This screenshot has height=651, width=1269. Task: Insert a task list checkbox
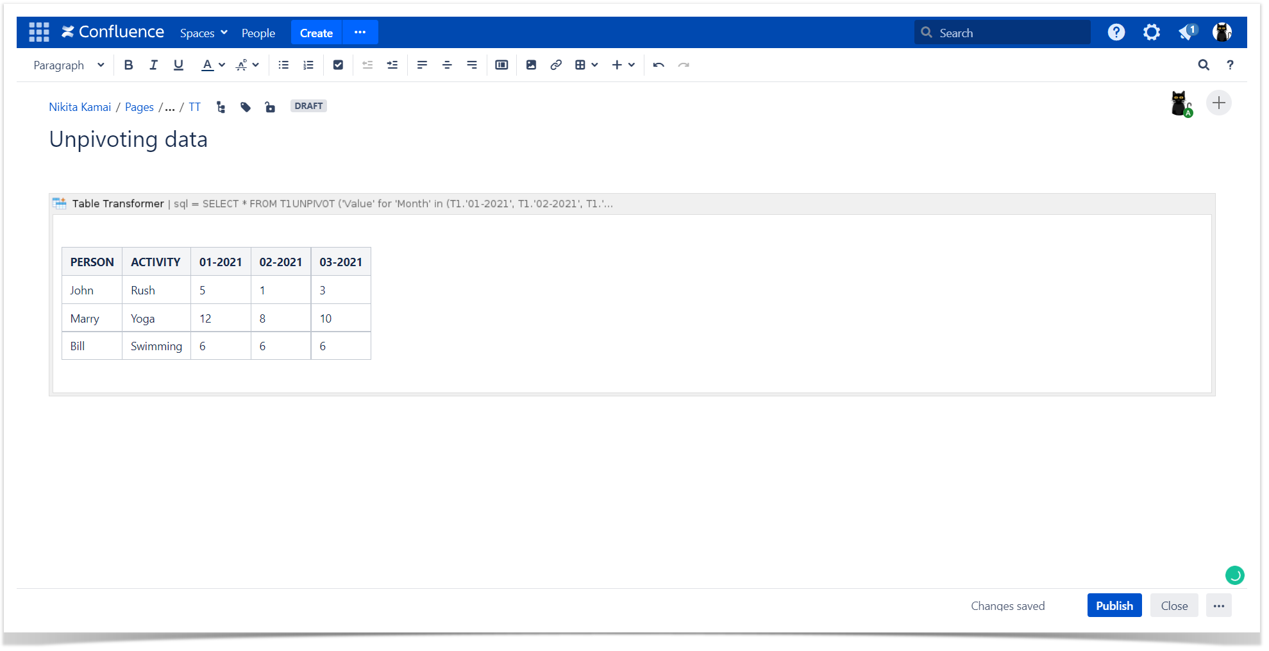pos(338,65)
